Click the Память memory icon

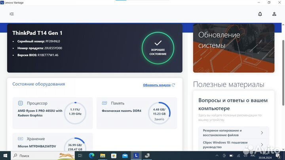104,103
